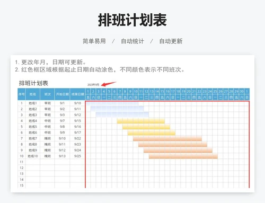
Task: Select end date 9/17 for 姓名6
Action: click(77, 133)
